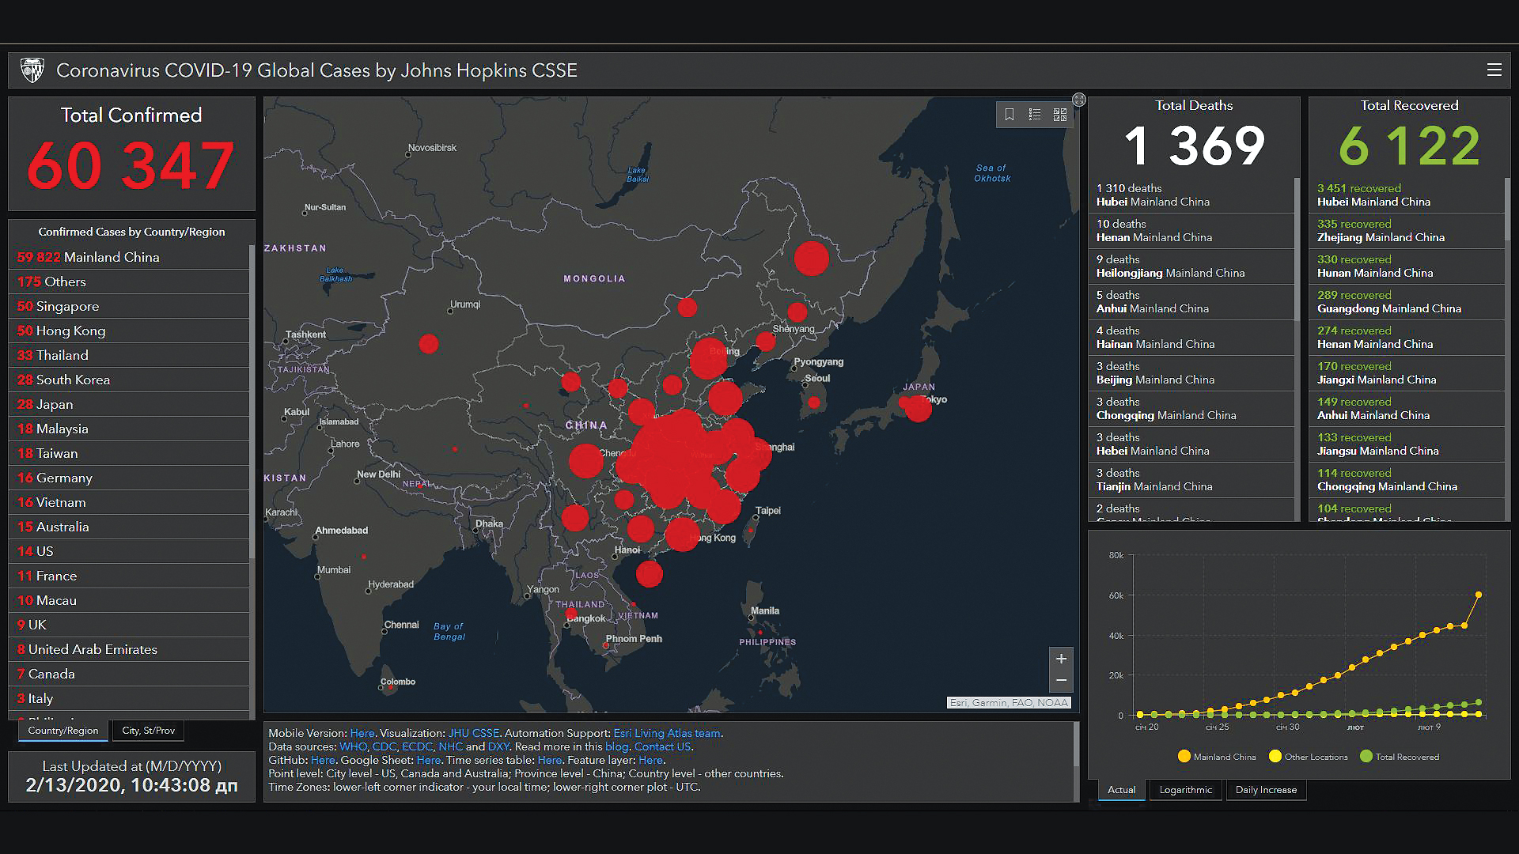Screen dimensions: 1519x854
Task: Click the Esri, Garmin, FAO, NOAA attribution
Action: point(1009,702)
